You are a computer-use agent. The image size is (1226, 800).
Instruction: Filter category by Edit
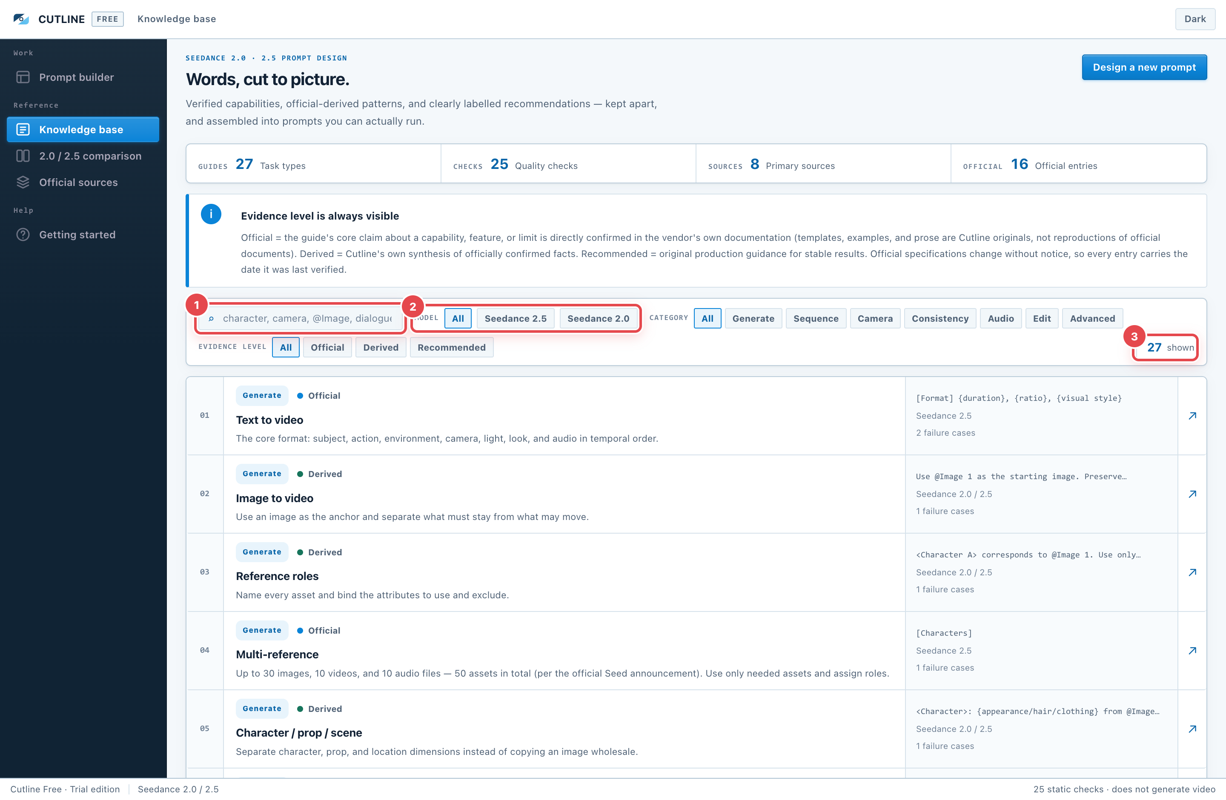(x=1042, y=319)
